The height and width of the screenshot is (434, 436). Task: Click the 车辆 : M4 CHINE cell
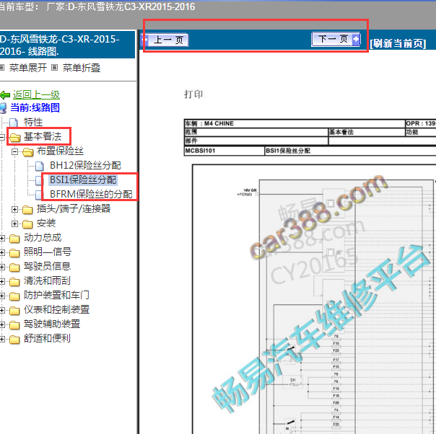point(295,123)
